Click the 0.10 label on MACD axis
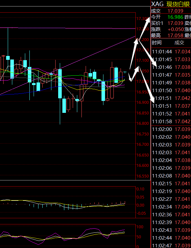 point(140,189)
